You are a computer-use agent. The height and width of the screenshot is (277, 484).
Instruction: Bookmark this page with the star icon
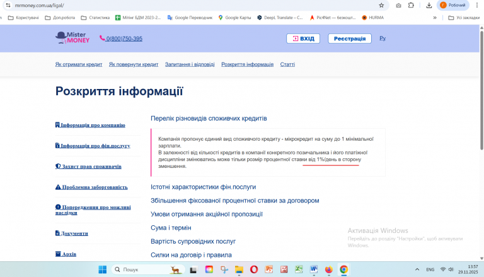click(x=381, y=5)
